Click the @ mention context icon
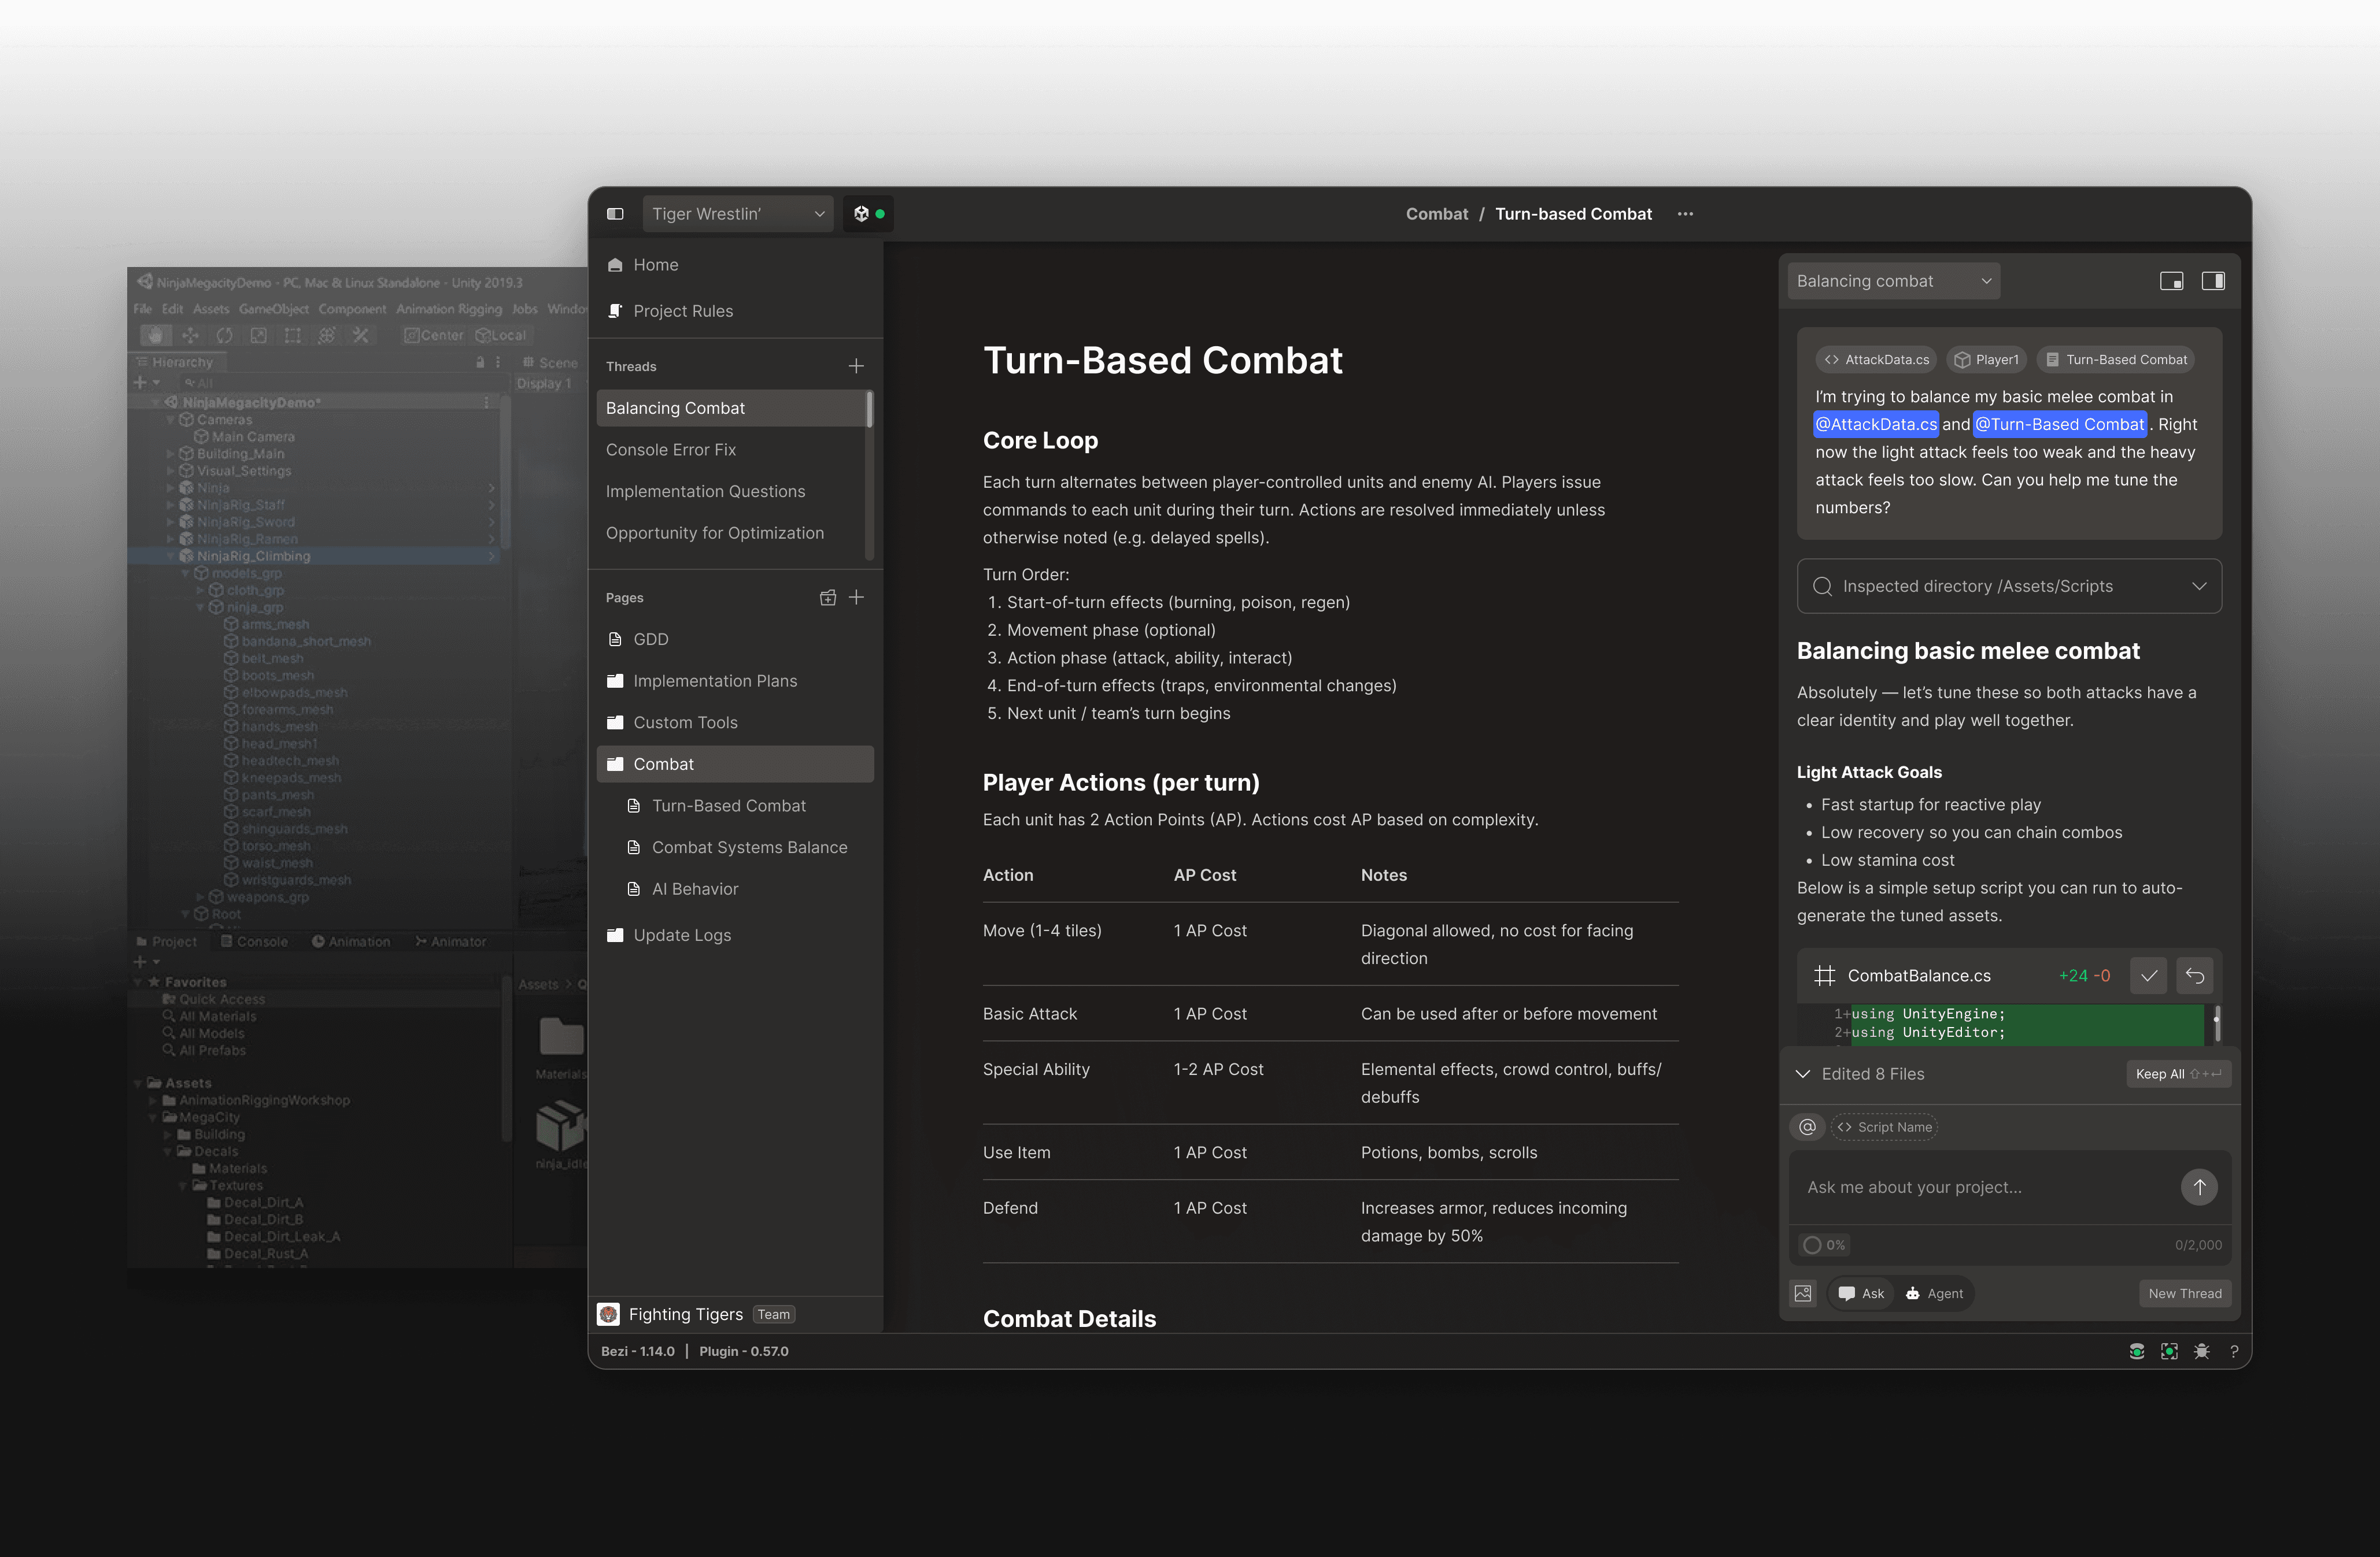 click(1807, 1127)
